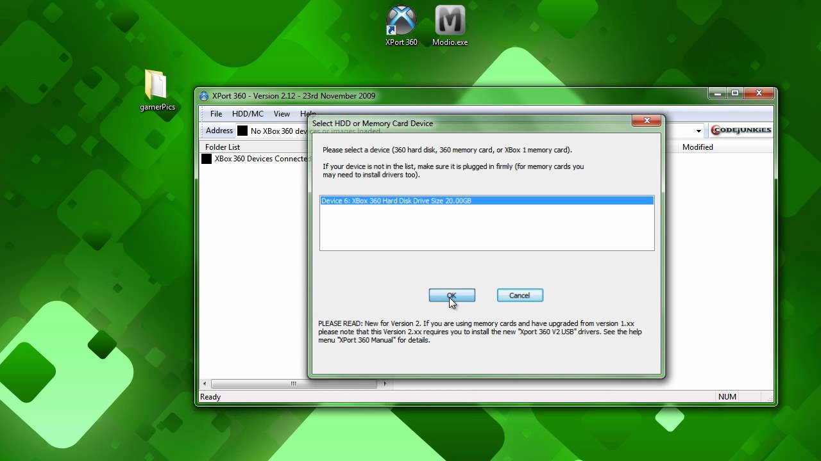Open the HDD/MC menu
The height and width of the screenshot is (461, 821).
coord(248,114)
